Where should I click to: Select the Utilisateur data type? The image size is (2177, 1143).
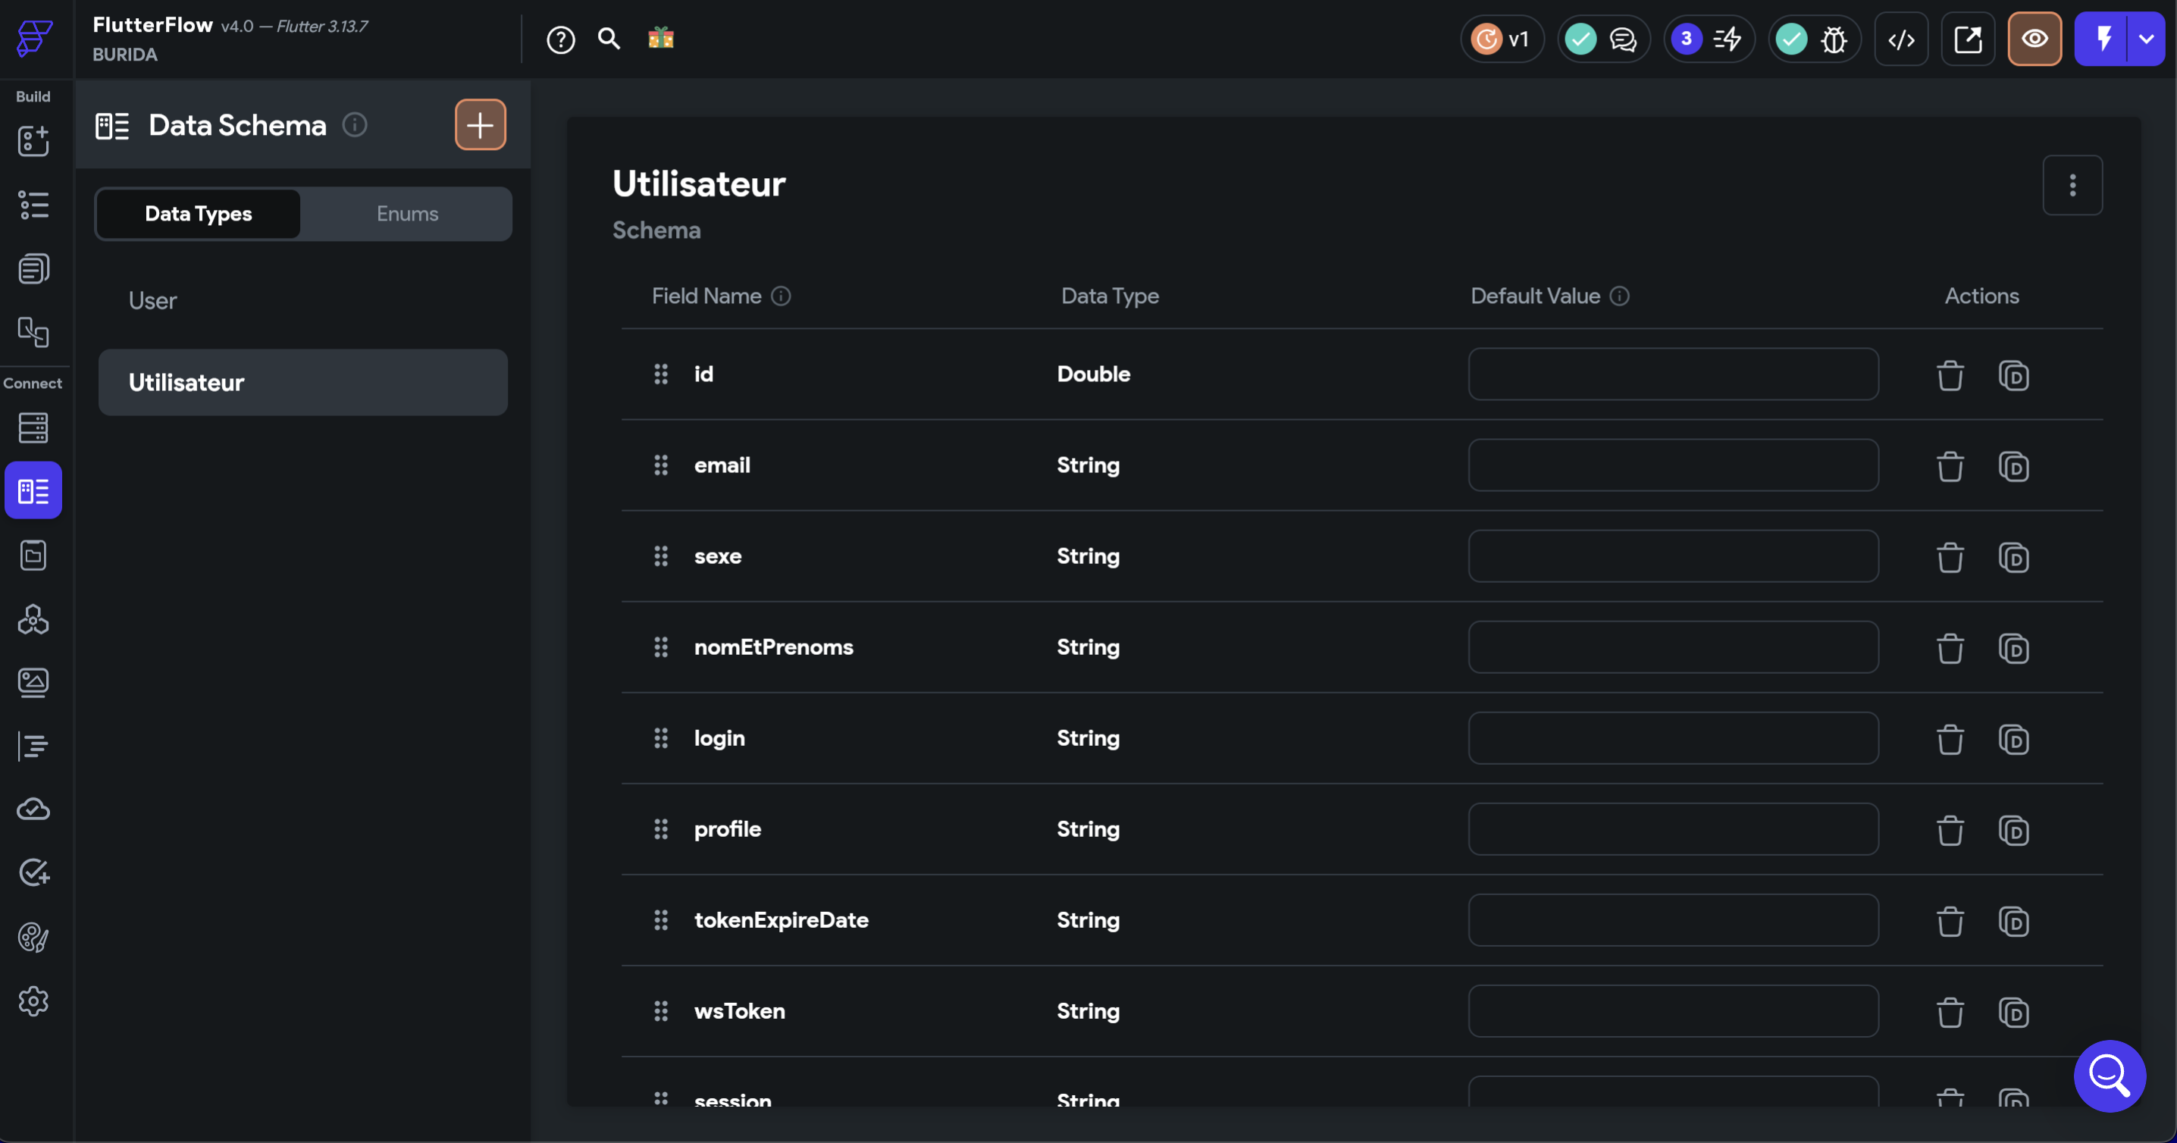(302, 383)
